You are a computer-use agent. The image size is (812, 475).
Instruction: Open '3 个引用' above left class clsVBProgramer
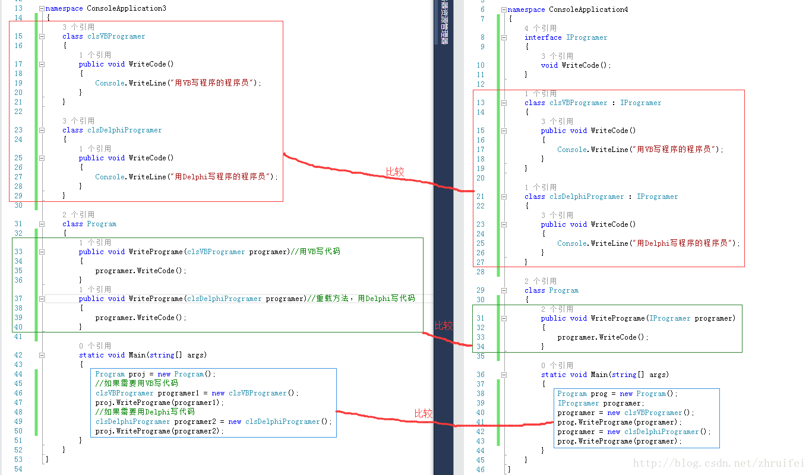click(78, 27)
